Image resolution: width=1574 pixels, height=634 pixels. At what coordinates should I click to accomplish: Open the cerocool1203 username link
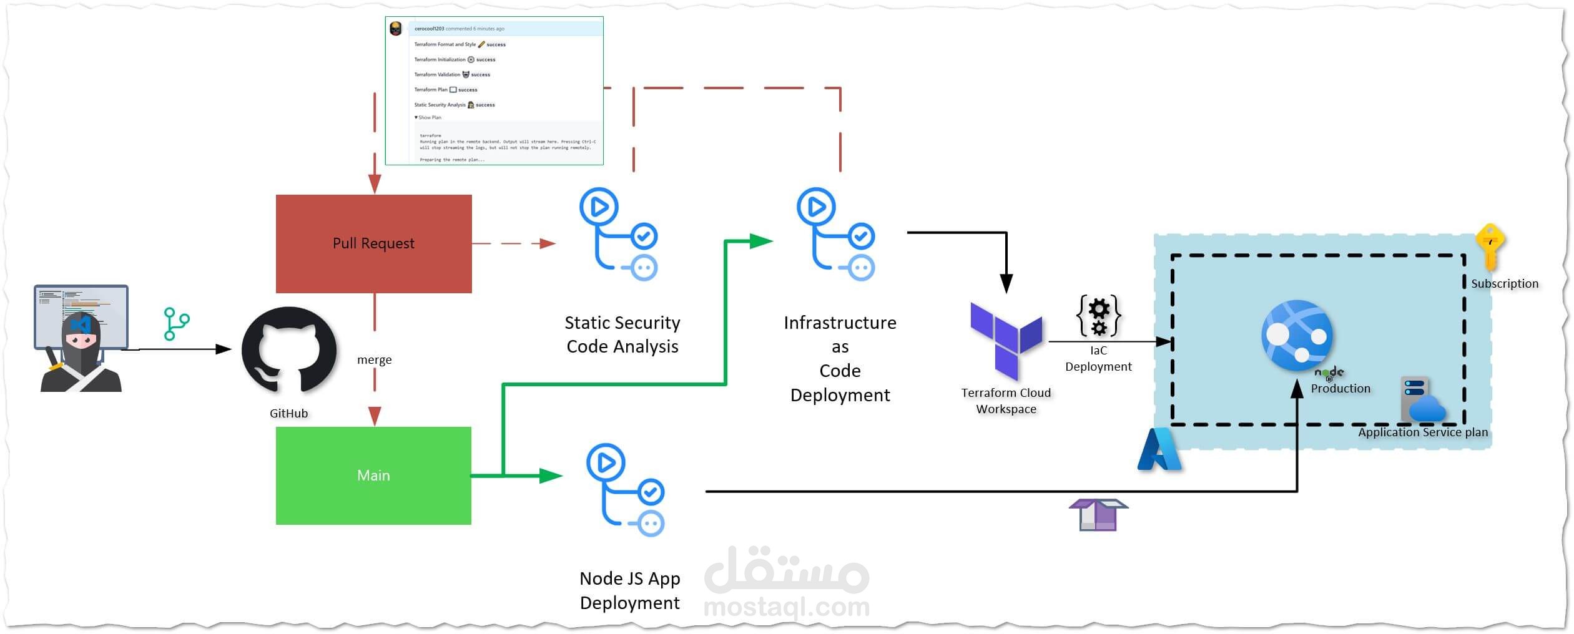(x=430, y=29)
